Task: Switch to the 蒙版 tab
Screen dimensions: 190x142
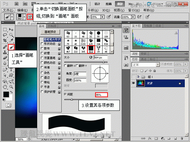Action: pos(144,54)
